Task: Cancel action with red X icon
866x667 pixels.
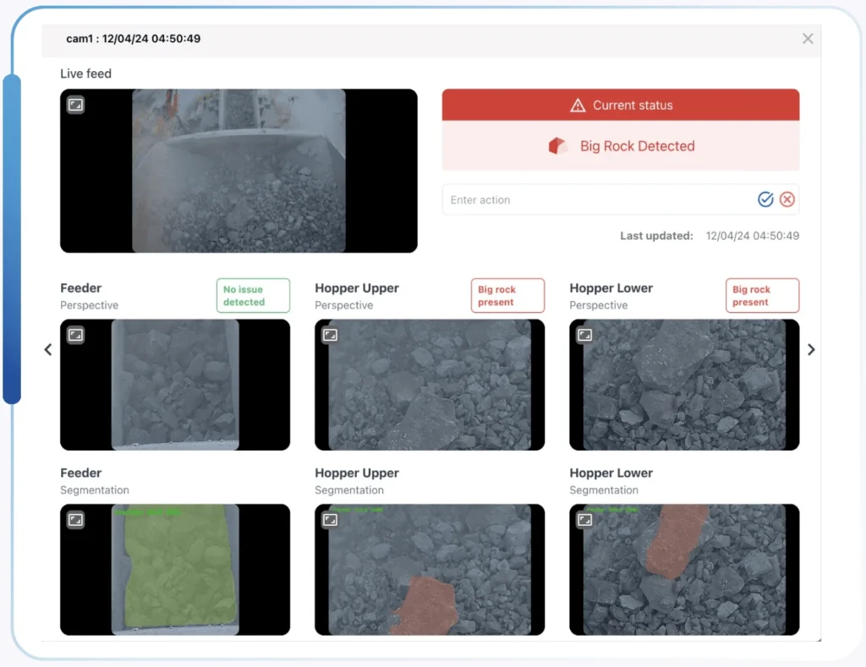Action: [x=787, y=200]
